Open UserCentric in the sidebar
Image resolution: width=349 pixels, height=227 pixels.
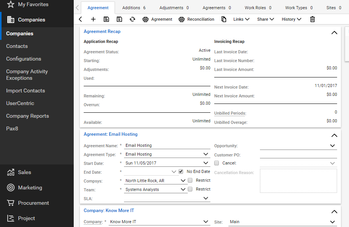[x=20, y=104]
